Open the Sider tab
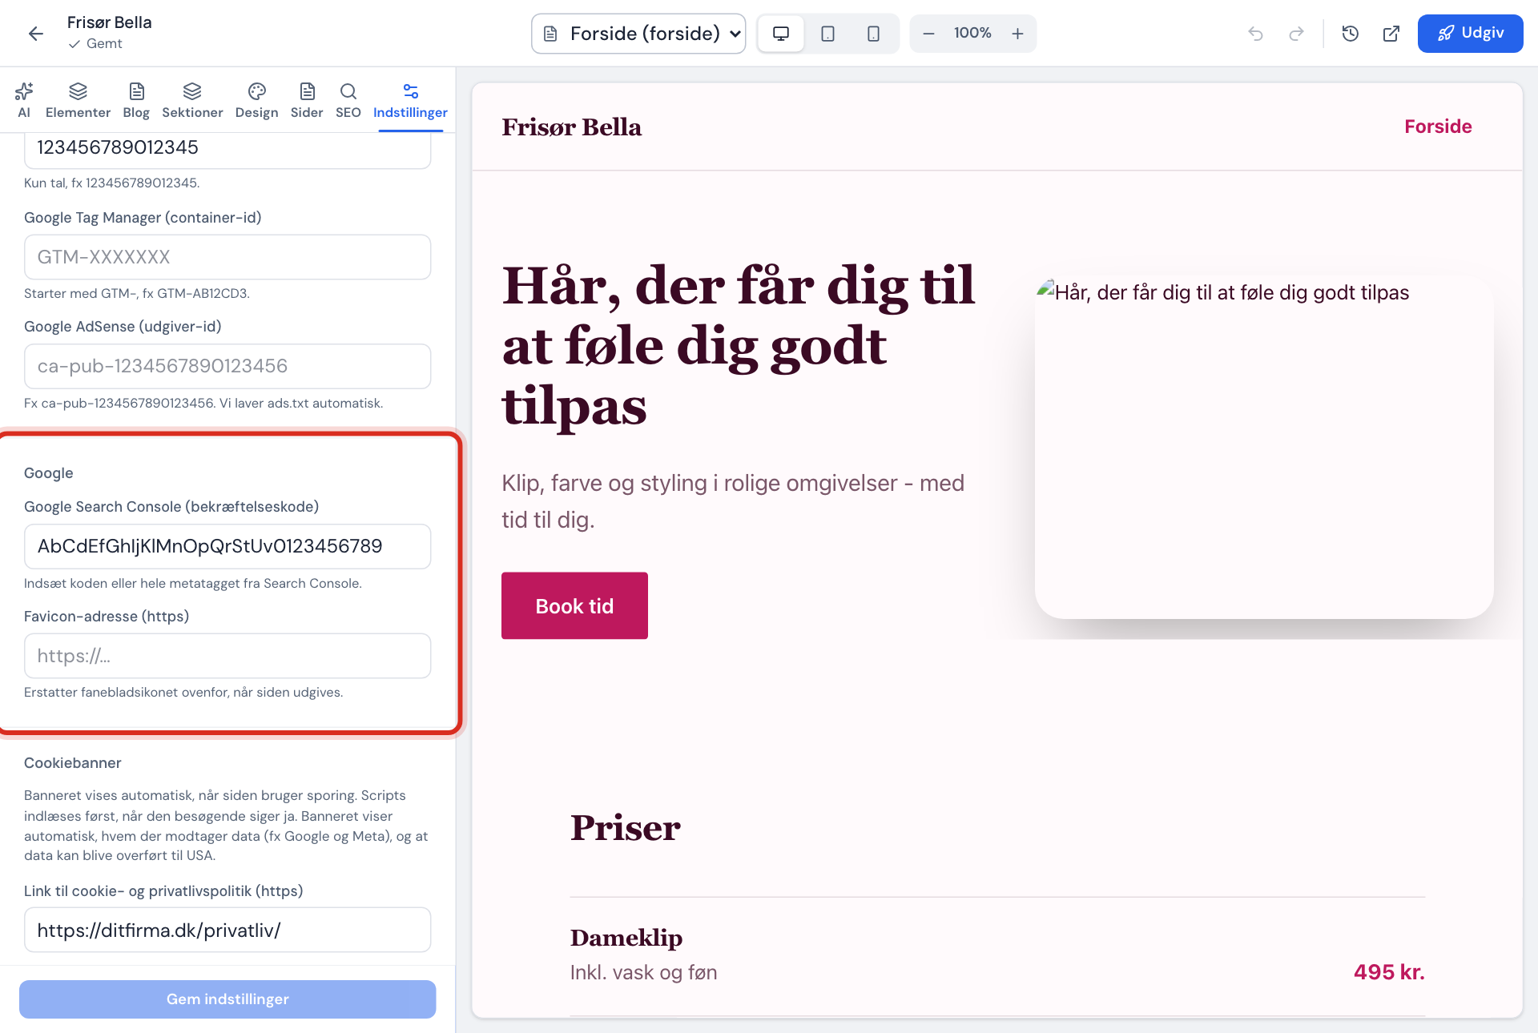This screenshot has height=1033, width=1538. 307,100
